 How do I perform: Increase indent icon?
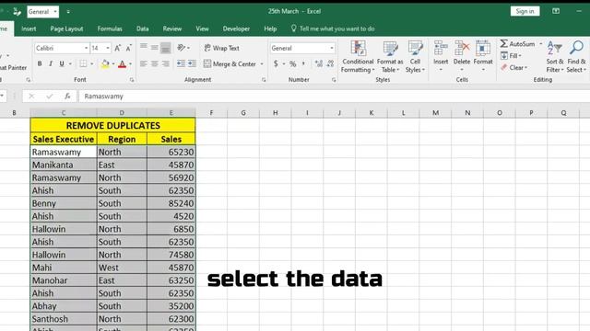(192, 63)
